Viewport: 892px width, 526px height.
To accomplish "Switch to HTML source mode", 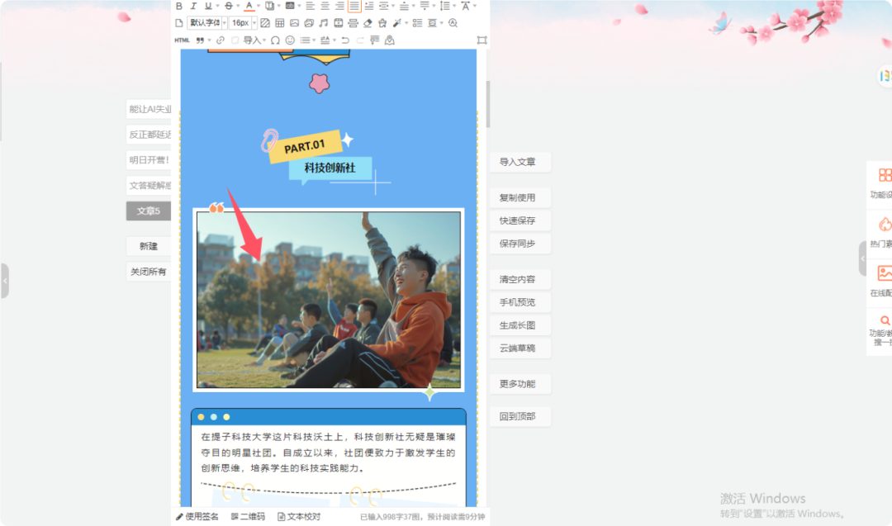I will pyautogui.click(x=182, y=40).
